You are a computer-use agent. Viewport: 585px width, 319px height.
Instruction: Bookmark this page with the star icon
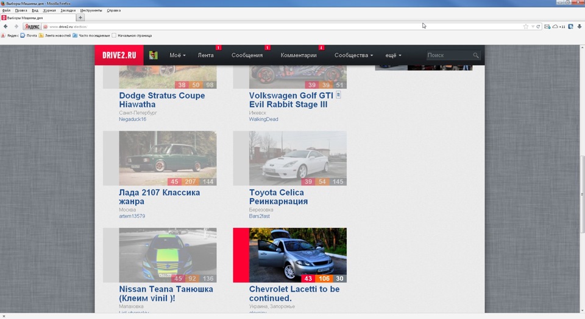point(526,26)
